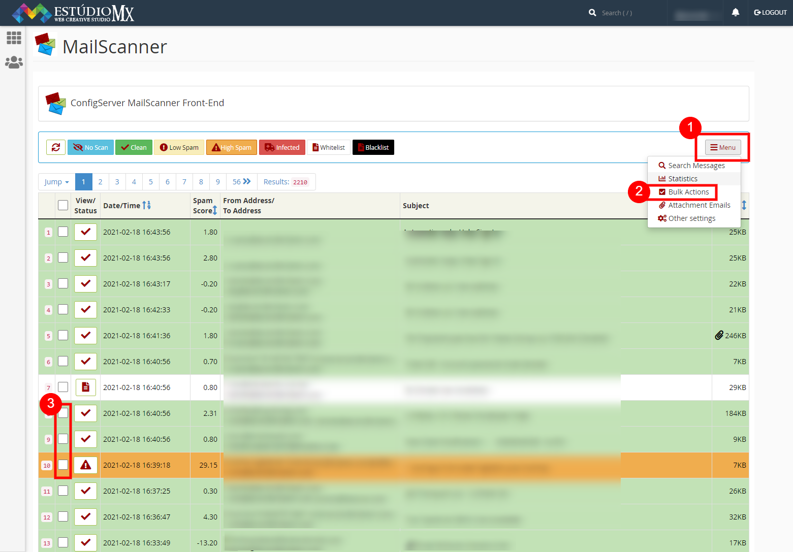
Task: Select the checkbox for message row 2
Action: coord(63,257)
